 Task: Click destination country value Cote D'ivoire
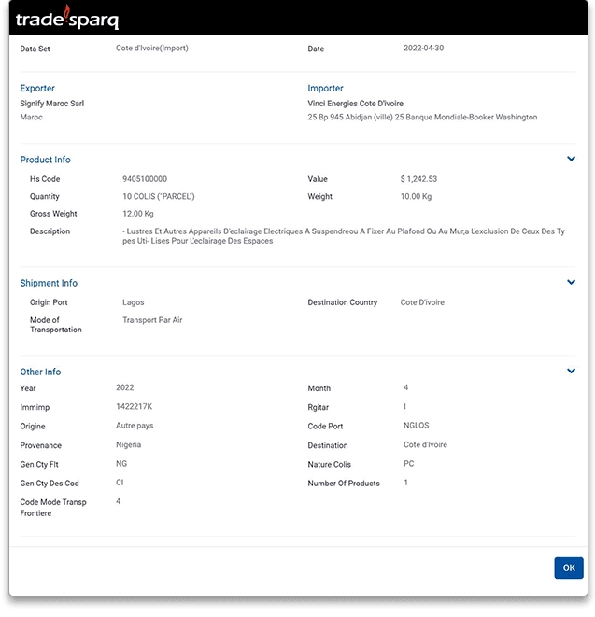(x=422, y=302)
